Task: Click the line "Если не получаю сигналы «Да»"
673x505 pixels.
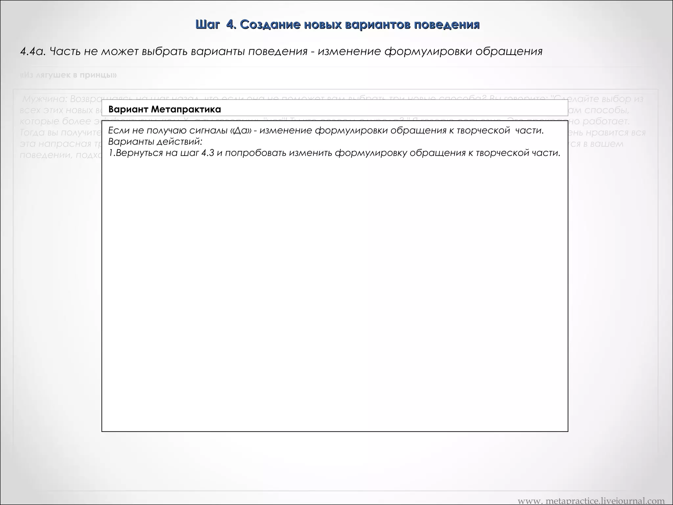Action: tap(326, 131)
